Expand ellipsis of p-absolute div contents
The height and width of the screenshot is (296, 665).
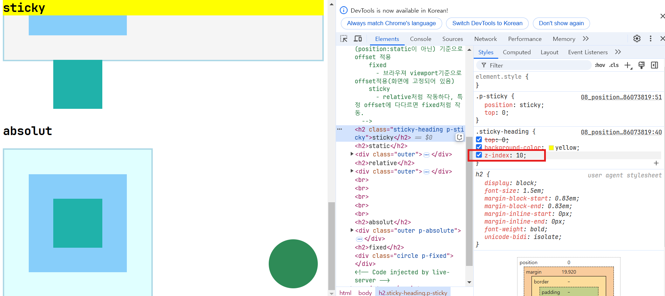(x=359, y=239)
